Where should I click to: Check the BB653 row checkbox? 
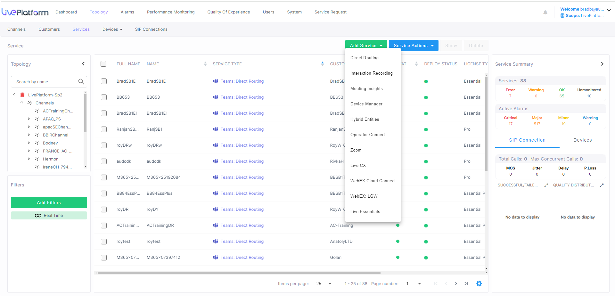click(x=104, y=97)
